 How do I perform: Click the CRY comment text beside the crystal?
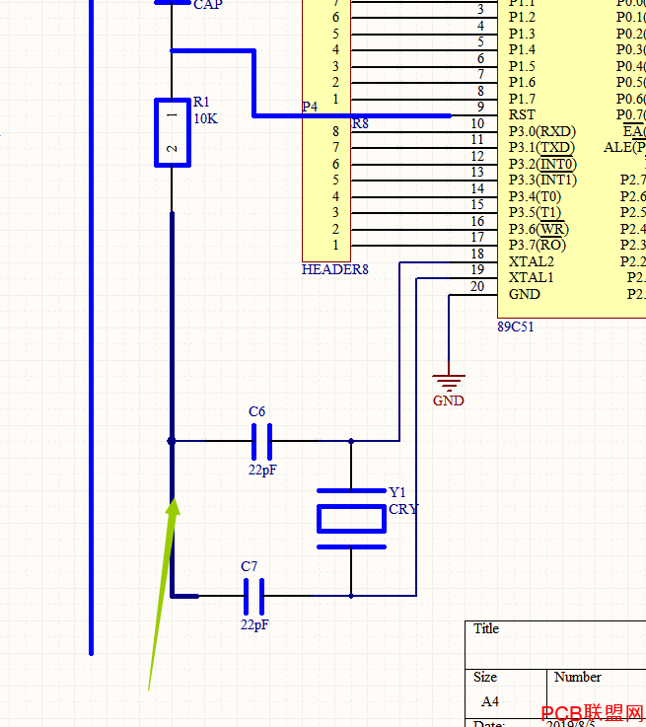(403, 509)
